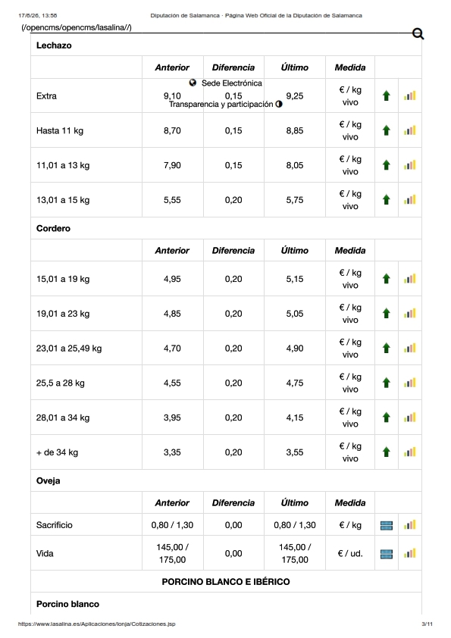Click green arrow for 28,01 a 34 kg
The image size is (451, 638).
(387, 418)
